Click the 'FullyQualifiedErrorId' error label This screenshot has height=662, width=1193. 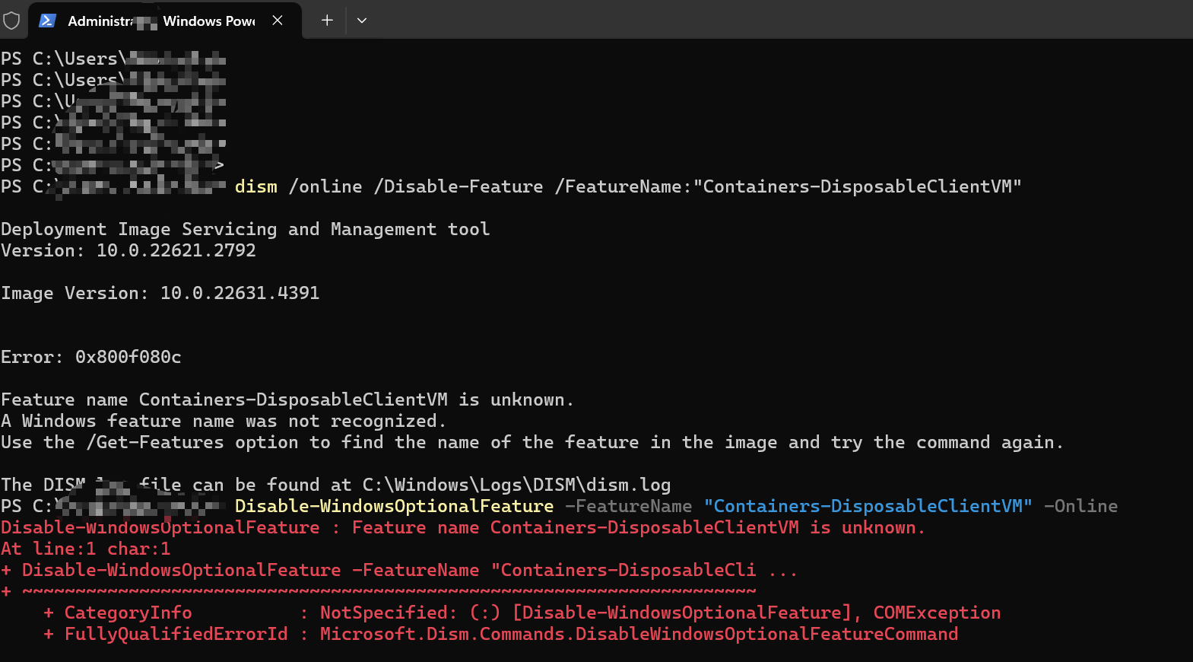point(176,634)
